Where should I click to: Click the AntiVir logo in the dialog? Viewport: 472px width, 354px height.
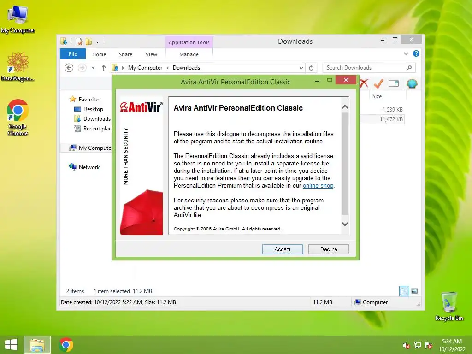141,107
